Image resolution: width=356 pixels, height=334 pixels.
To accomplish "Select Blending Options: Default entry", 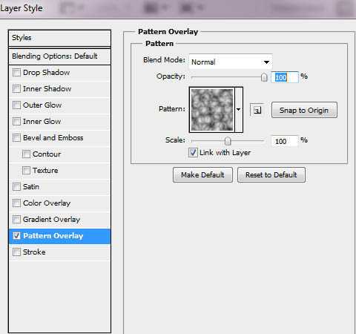I will 59,56.
